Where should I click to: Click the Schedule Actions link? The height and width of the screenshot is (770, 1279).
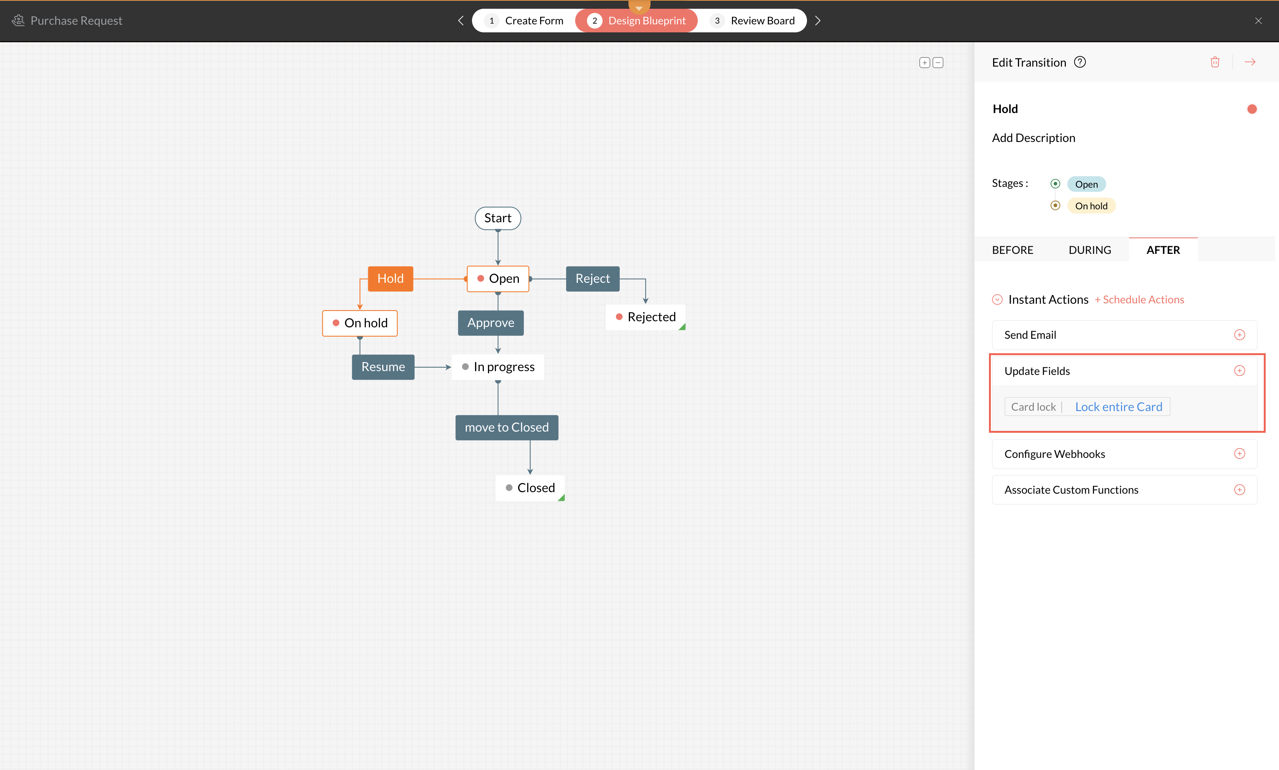[x=1139, y=300]
